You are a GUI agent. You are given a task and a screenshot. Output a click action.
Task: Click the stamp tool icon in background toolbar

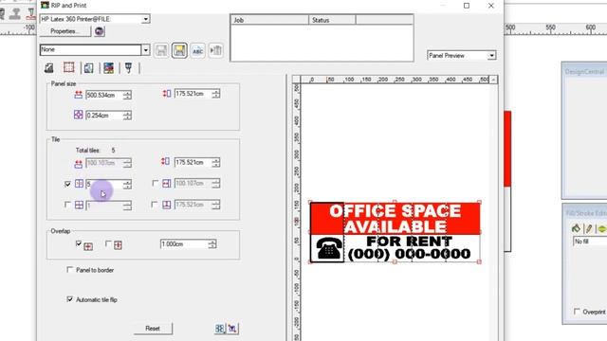pos(15,14)
